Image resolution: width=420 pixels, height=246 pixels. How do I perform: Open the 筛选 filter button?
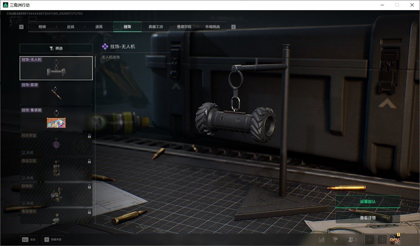point(56,48)
